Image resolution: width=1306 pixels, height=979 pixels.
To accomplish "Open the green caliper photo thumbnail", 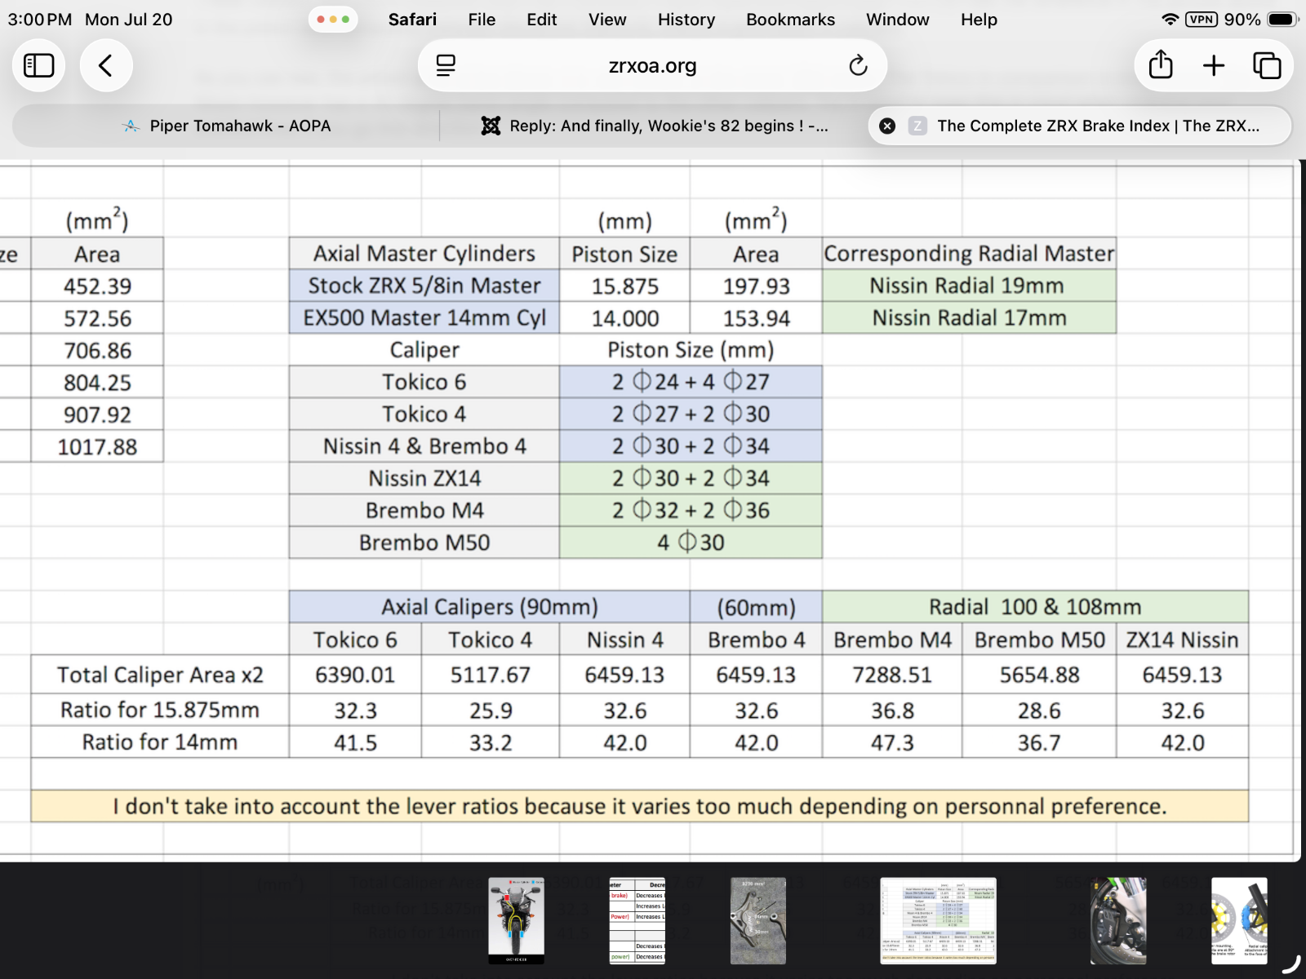I will click(x=1118, y=920).
